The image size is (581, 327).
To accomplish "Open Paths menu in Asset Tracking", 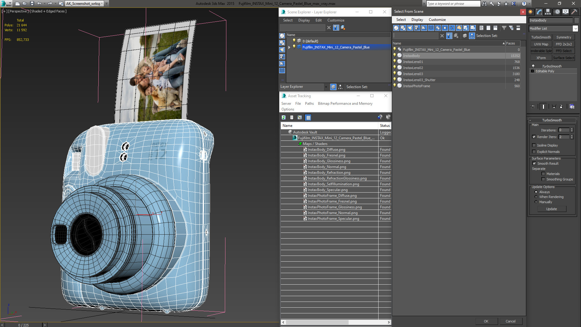I will [309, 104].
